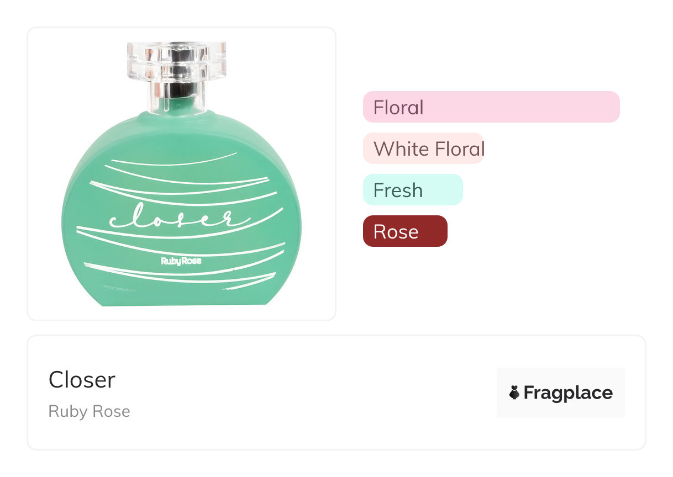Click the silver sprayer collar on bottle
Image resolution: width=673 pixels, height=477 pixels.
pyautogui.click(x=177, y=89)
